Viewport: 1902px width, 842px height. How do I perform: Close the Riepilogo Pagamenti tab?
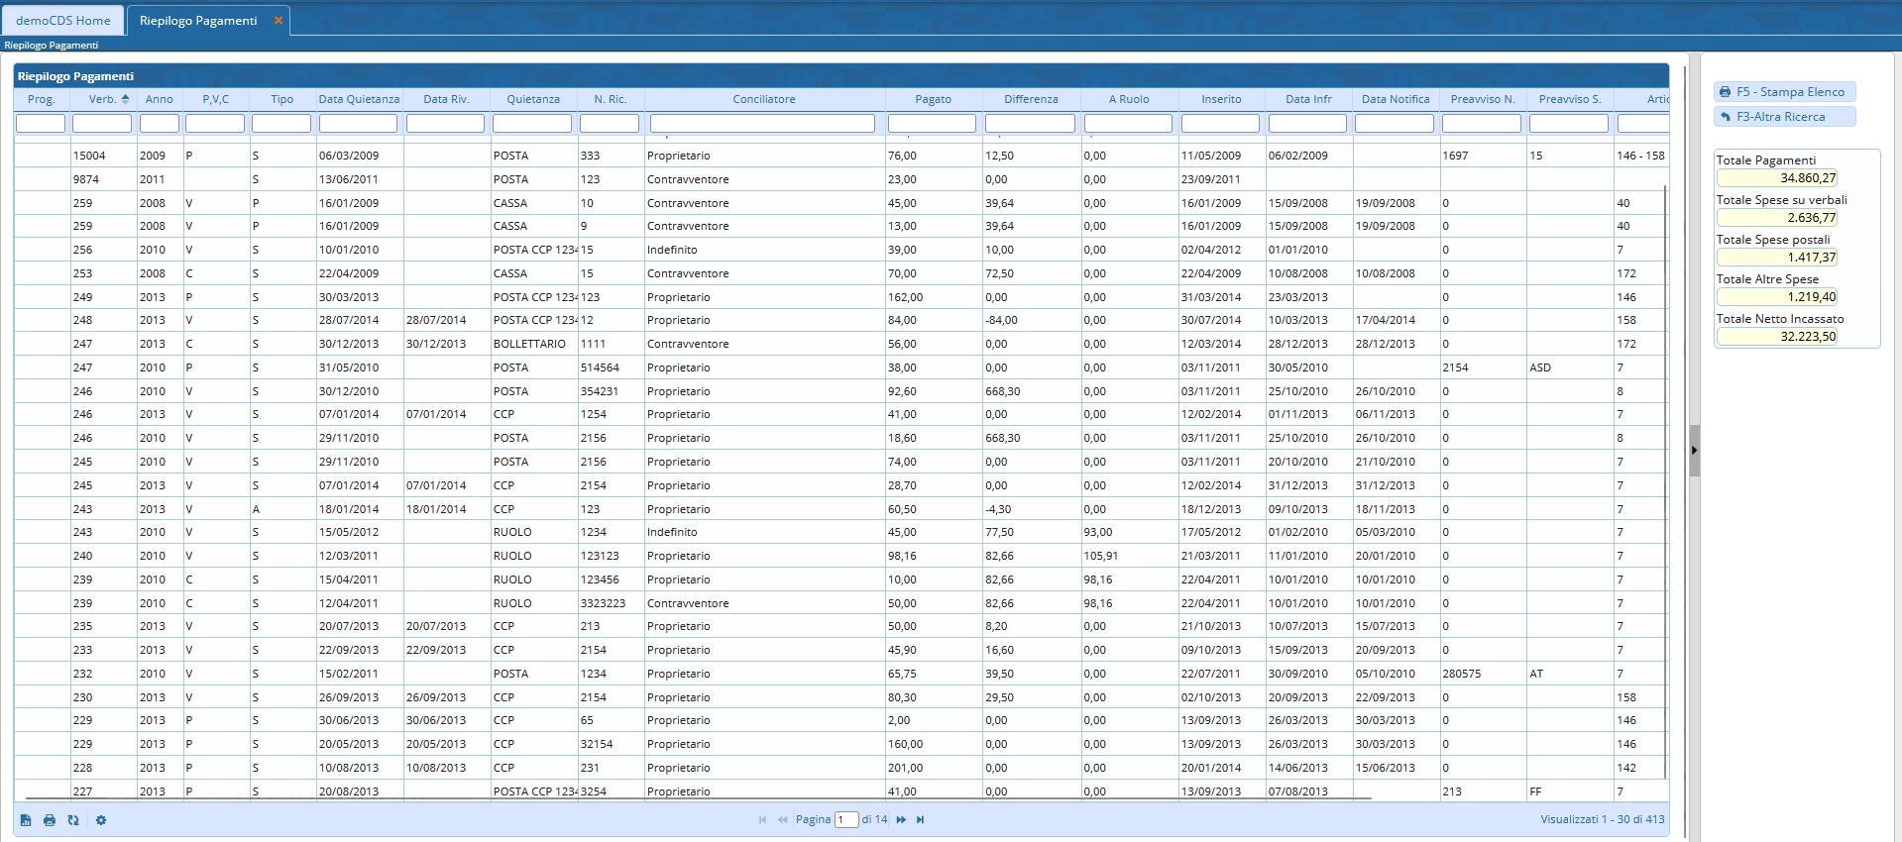tap(279, 20)
